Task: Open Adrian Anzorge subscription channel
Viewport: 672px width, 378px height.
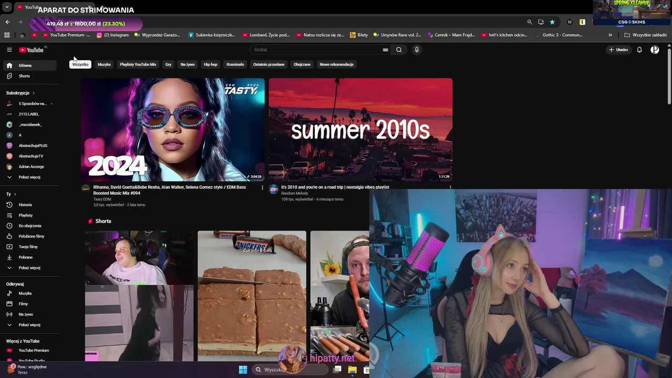Action: (29, 166)
